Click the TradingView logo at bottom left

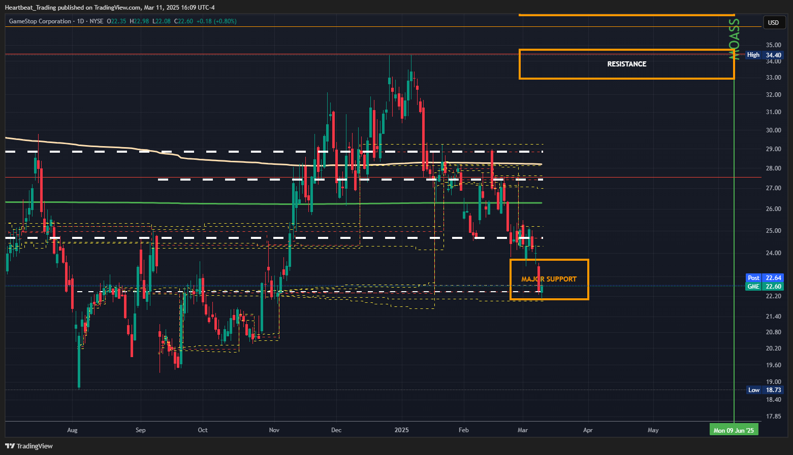(x=29, y=446)
